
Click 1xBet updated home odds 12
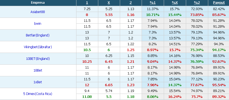pos(87,85)
